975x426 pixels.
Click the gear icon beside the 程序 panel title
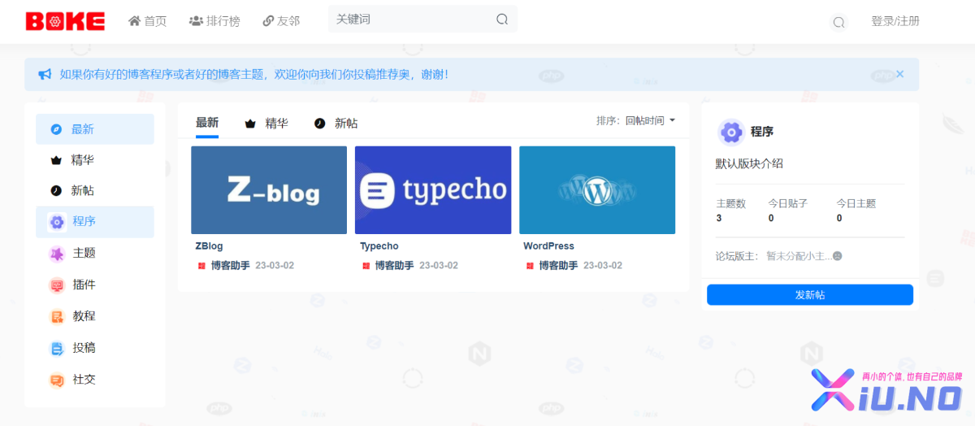coord(731,132)
